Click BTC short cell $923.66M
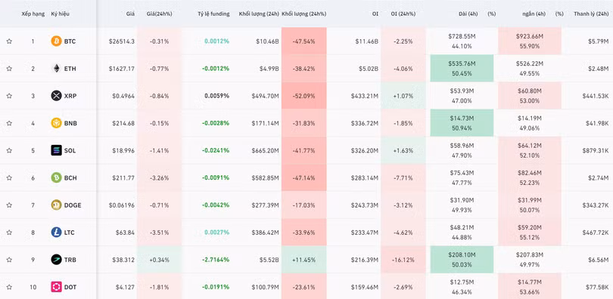 [x=530, y=41]
